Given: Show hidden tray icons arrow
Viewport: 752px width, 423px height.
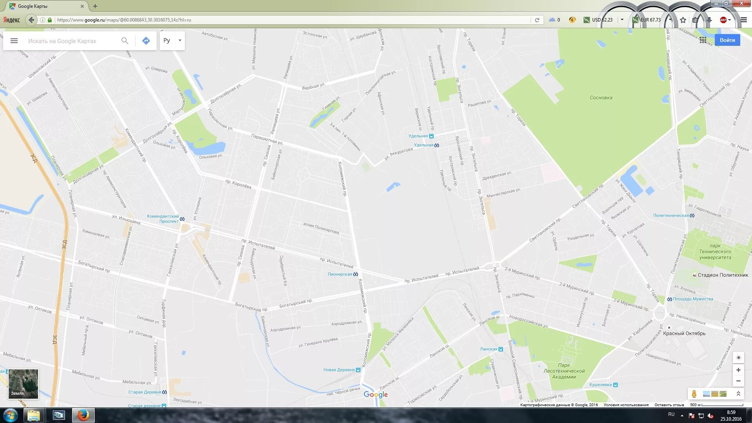Looking at the screenshot, I should (x=682, y=415).
